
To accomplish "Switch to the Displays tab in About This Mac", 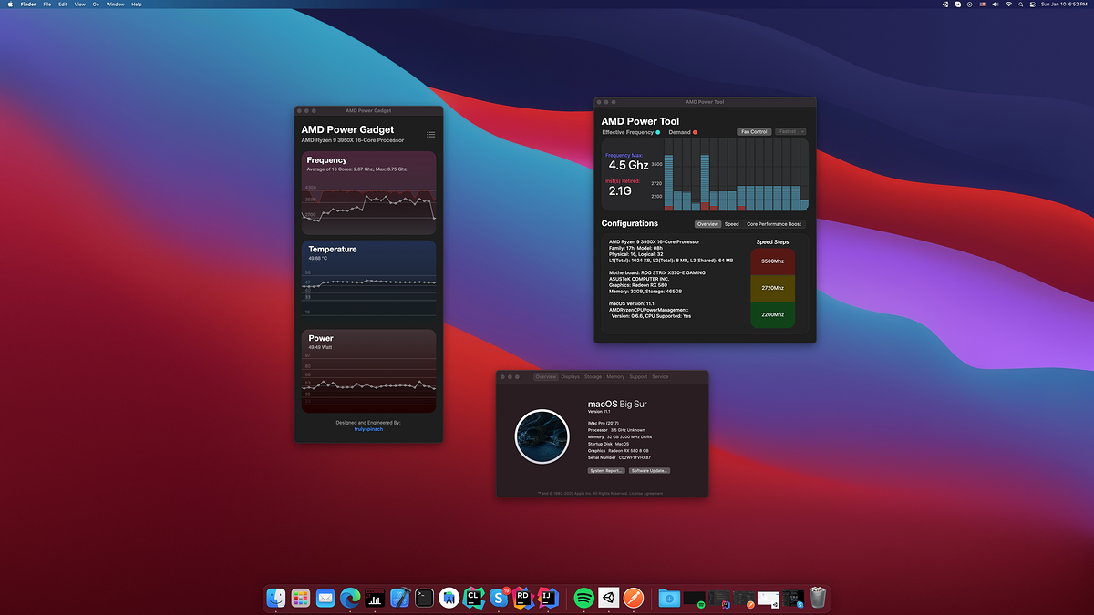I will point(571,376).
